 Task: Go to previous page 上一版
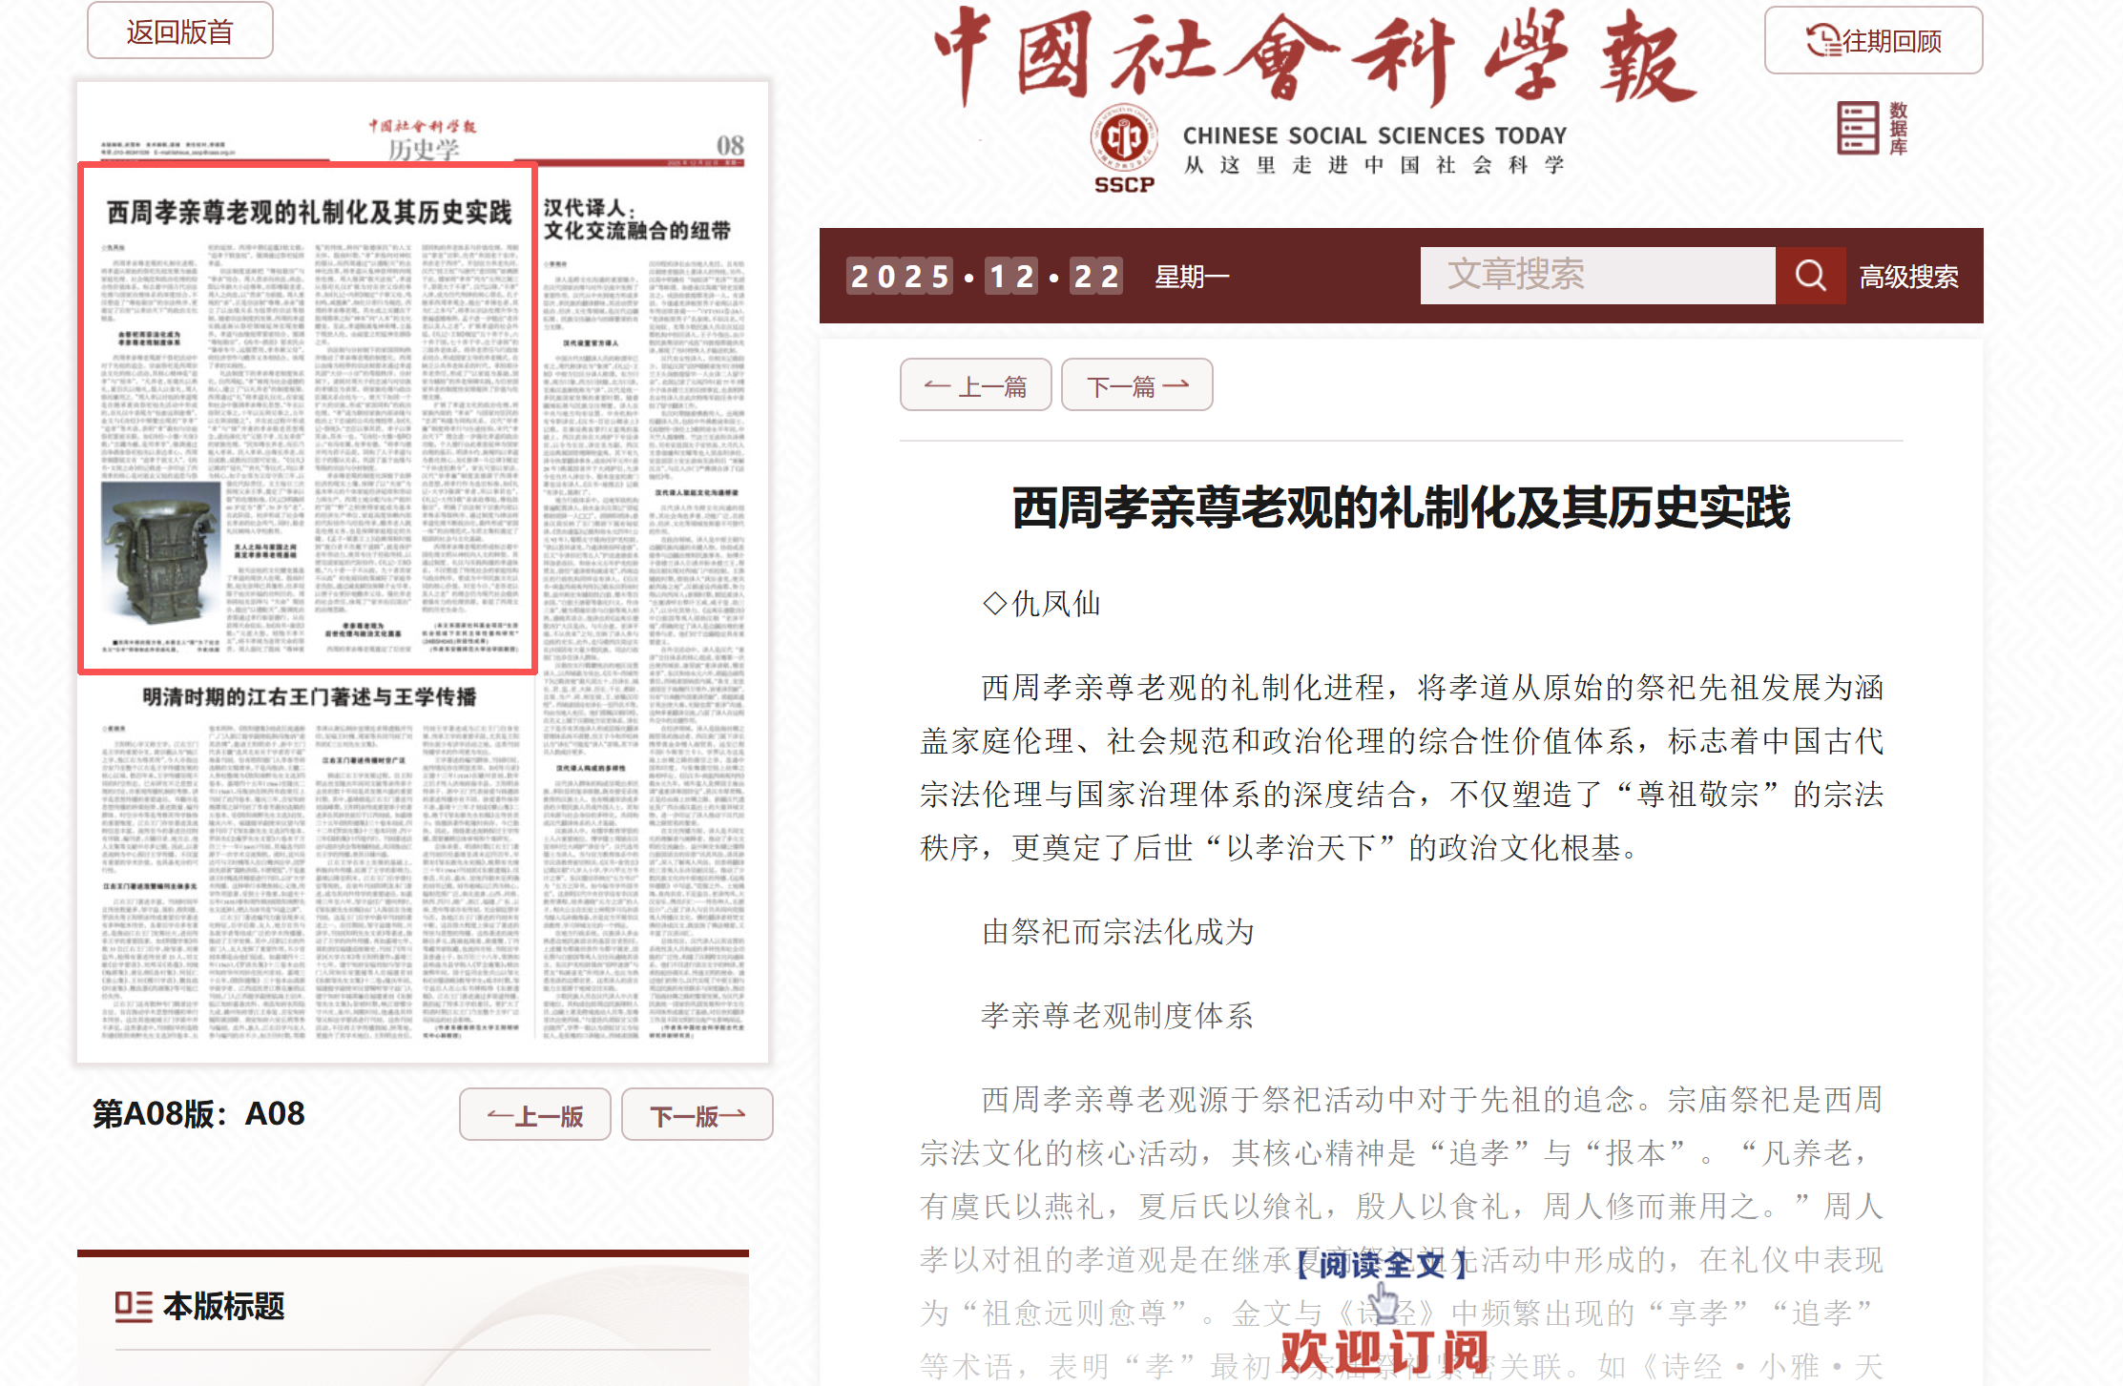tap(534, 1114)
